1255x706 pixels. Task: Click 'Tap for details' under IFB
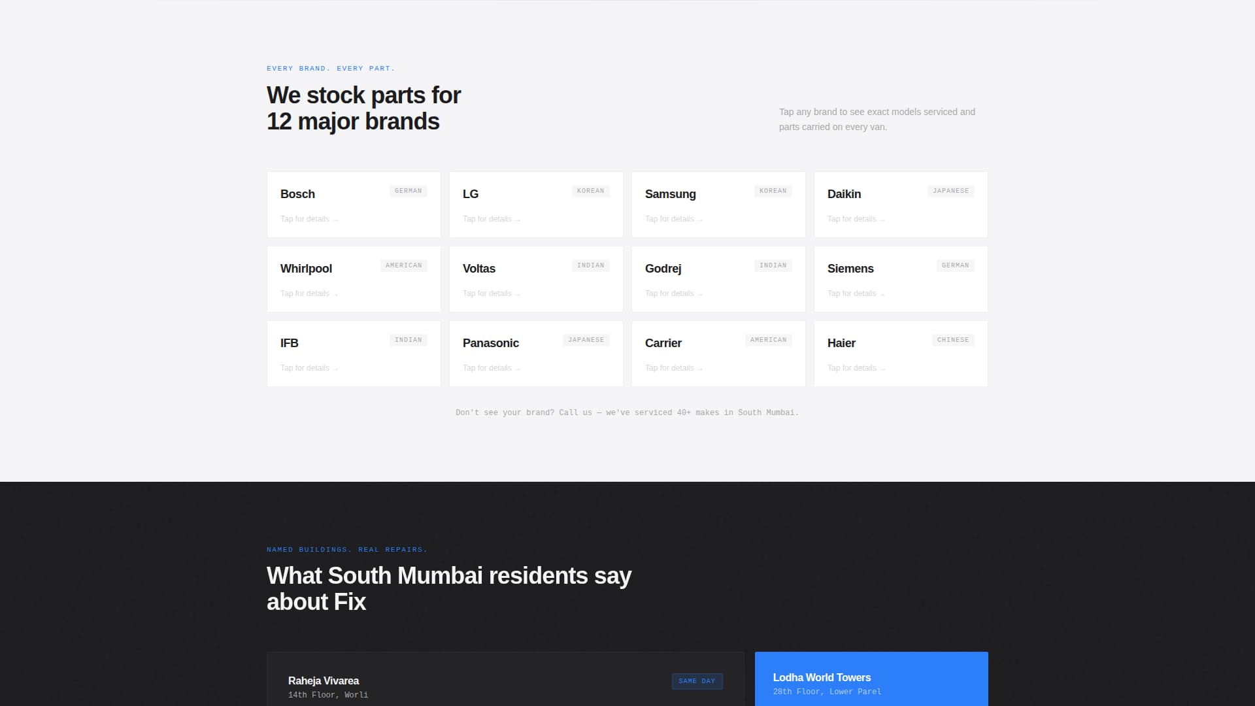click(x=309, y=368)
